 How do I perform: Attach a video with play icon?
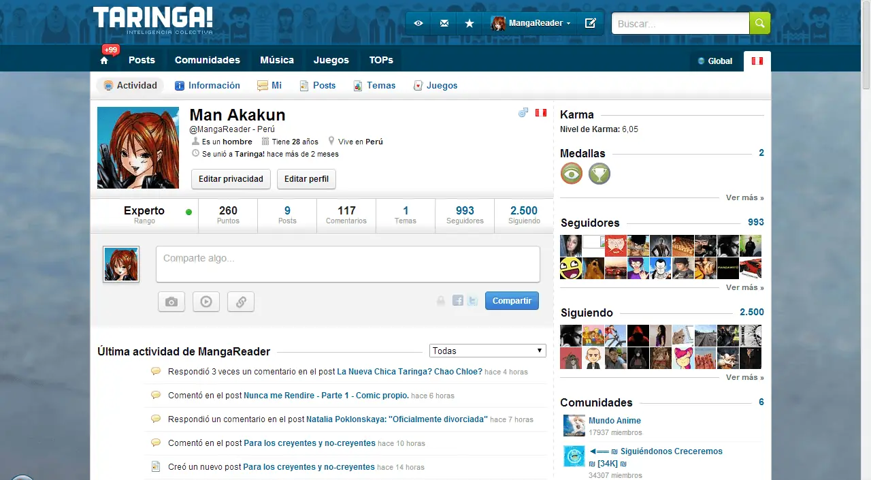[206, 302]
